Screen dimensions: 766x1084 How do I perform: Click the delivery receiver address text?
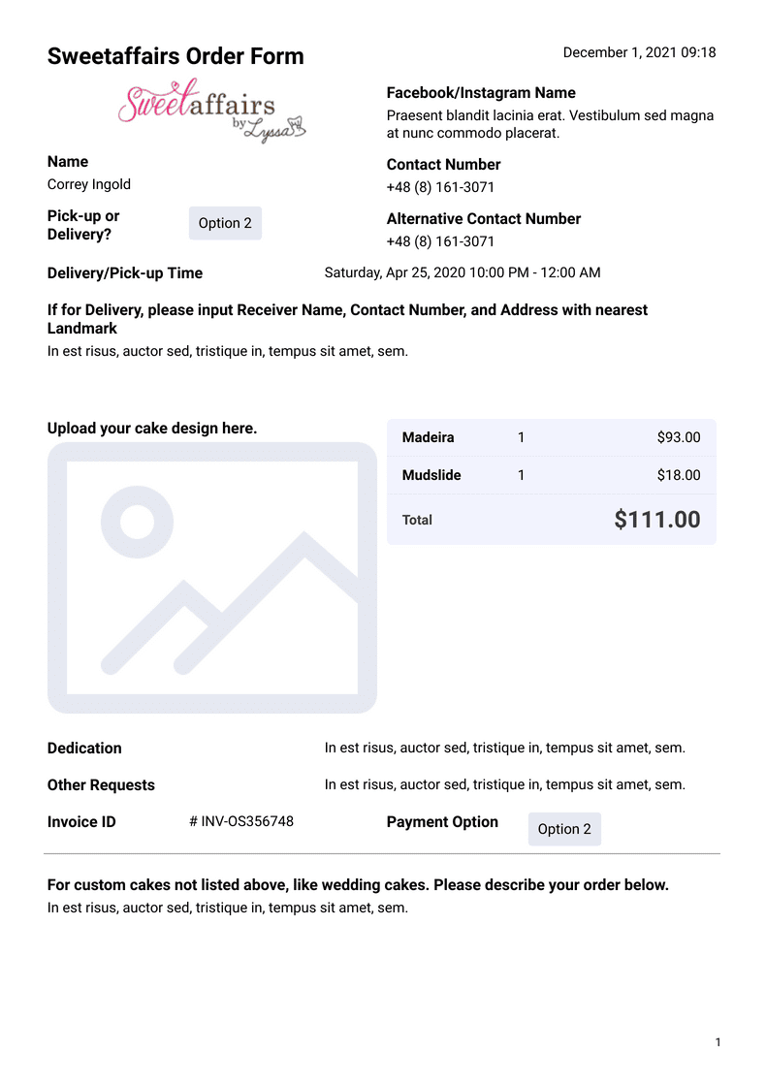(228, 351)
